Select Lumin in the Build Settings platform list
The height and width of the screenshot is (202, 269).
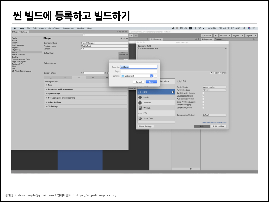(x=156, y=97)
